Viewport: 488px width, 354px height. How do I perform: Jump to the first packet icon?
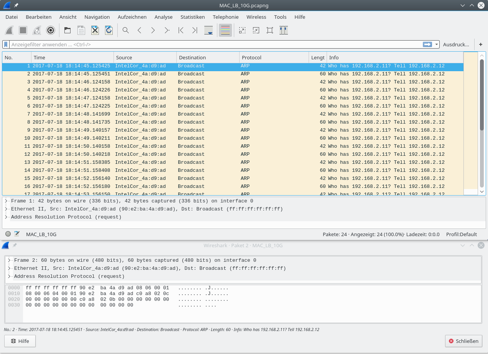(181, 30)
